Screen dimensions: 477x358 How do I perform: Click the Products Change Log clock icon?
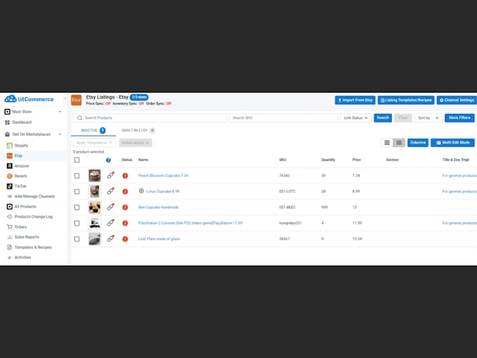10,217
